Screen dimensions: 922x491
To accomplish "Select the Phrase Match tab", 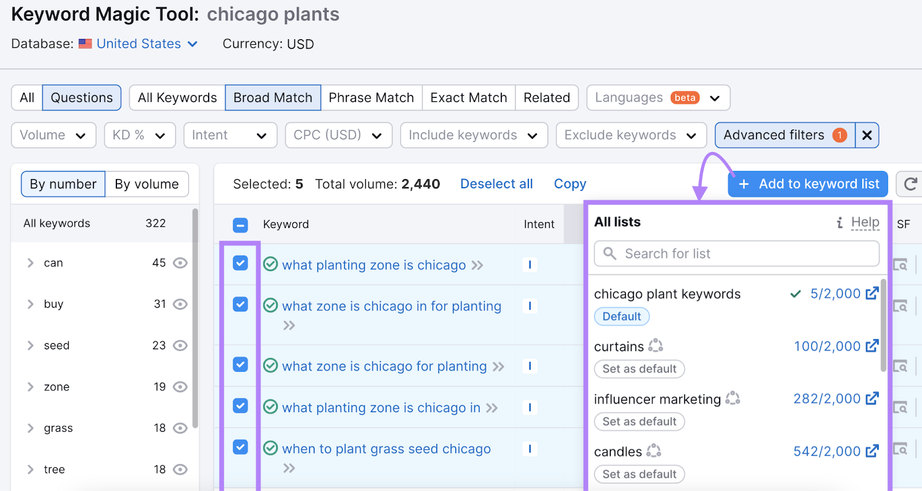I will click(x=372, y=98).
